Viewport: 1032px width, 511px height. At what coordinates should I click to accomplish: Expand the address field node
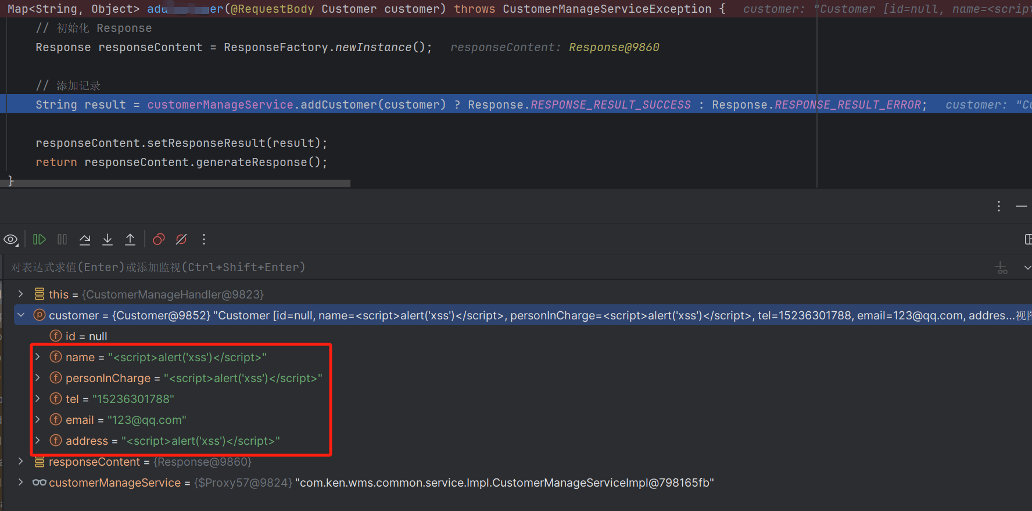pos(38,440)
